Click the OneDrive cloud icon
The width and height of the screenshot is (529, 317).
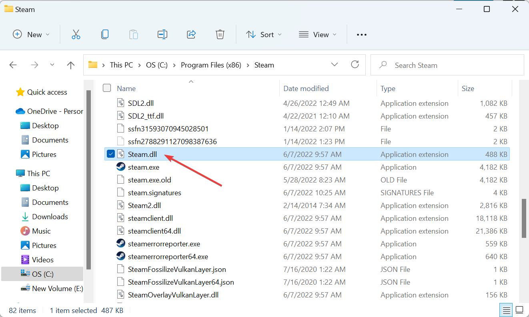click(x=20, y=111)
